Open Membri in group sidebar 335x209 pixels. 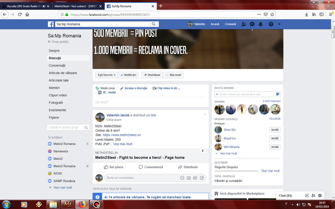[x=54, y=88]
